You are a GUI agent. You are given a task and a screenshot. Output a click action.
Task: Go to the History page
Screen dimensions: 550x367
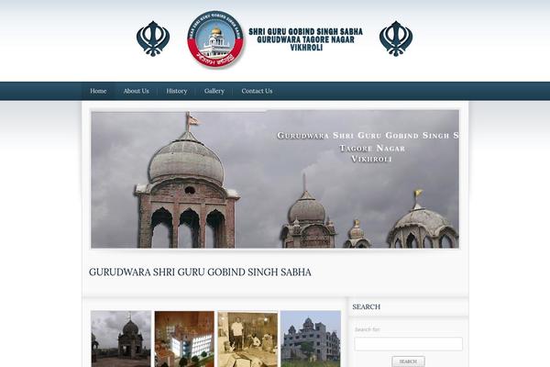[x=176, y=91]
